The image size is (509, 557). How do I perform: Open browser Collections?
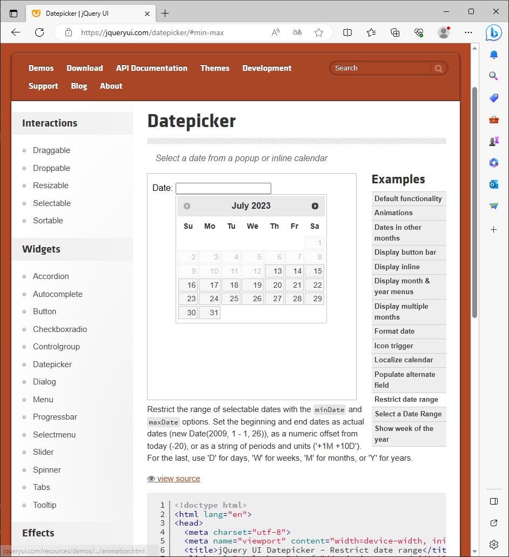(395, 32)
